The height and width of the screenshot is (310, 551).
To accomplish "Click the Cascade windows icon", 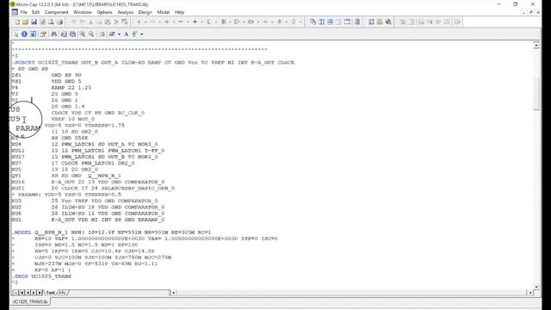I will click(x=313, y=22).
